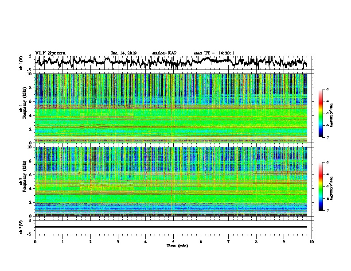
Task: Click tick label 9 on the Time axis
Action: pos(284,242)
